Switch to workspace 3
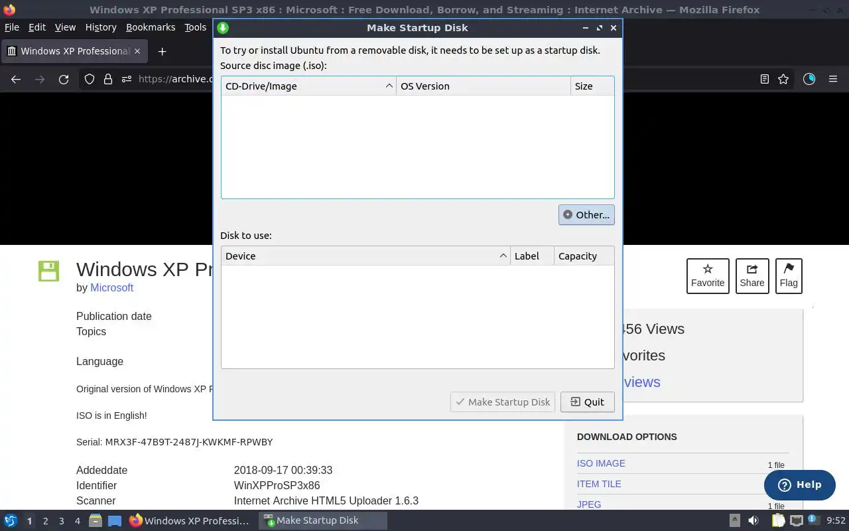Image resolution: width=849 pixels, height=531 pixels. point(62,521)
